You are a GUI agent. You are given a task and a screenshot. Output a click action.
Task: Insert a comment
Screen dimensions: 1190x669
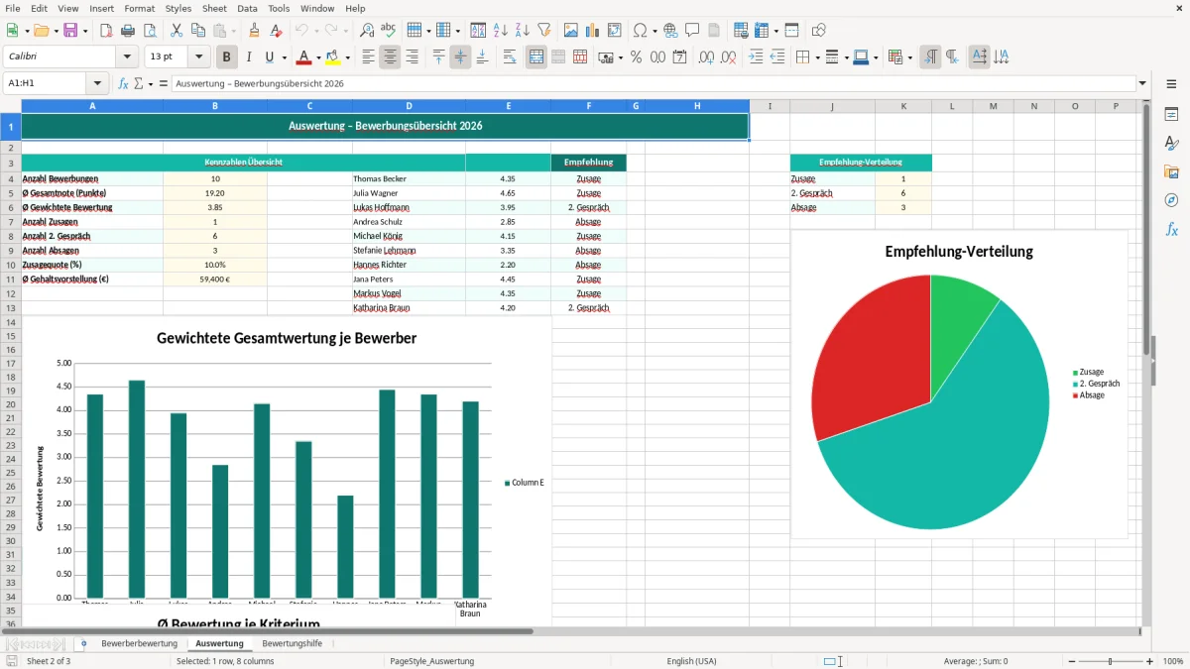tap(692, 31)
